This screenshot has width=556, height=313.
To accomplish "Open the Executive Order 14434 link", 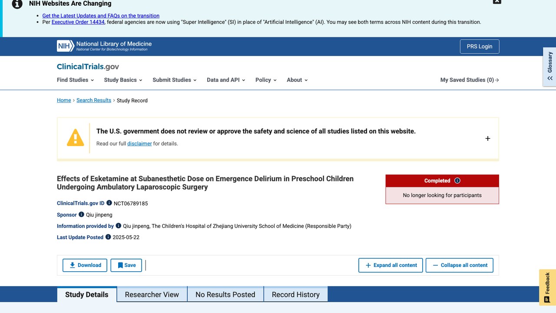I will (x=78, y=22).
